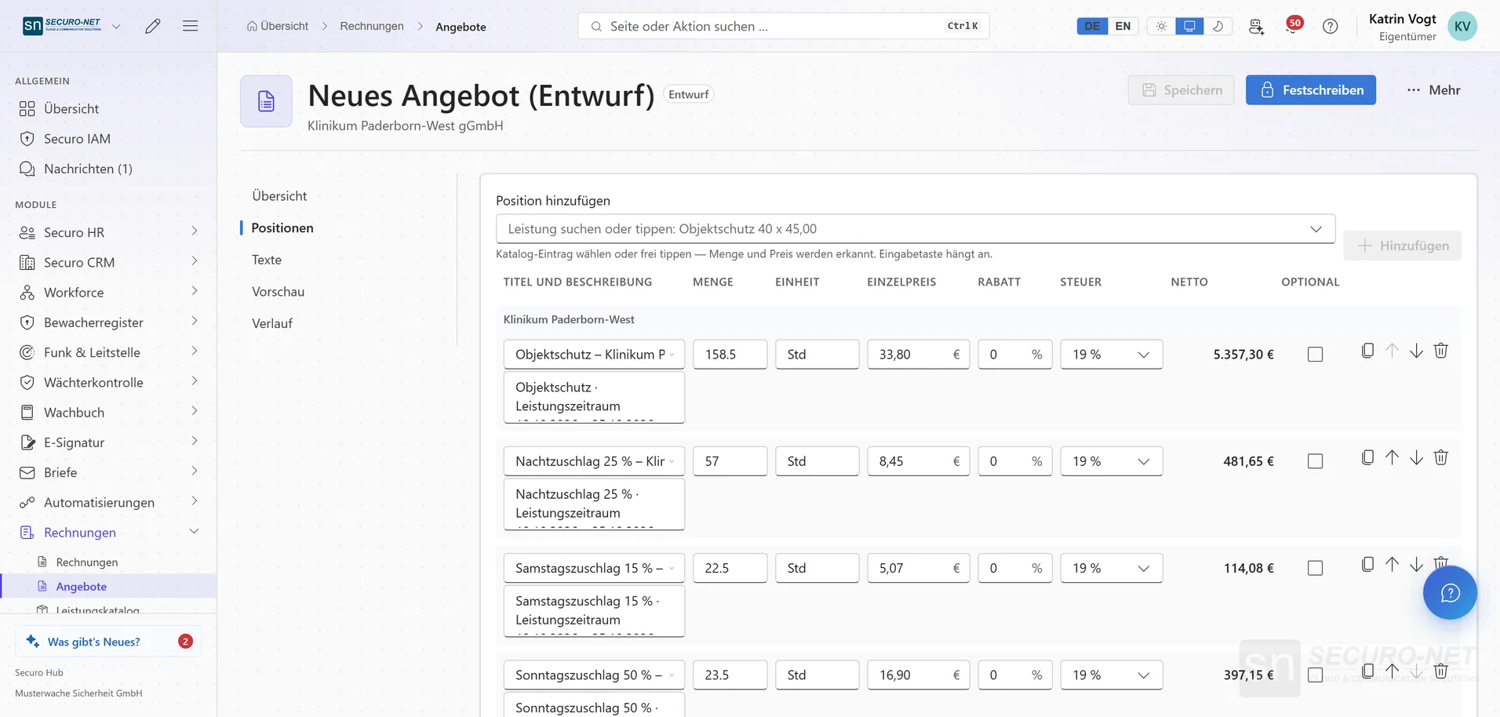Image resolution: width=1500 pixels, height=717 pixels.
Task: Mark Objektschutz position as optional
Action: pos(1316,355)
